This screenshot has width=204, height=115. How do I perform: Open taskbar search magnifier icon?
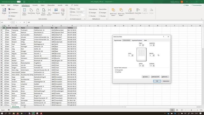(6, 113)
